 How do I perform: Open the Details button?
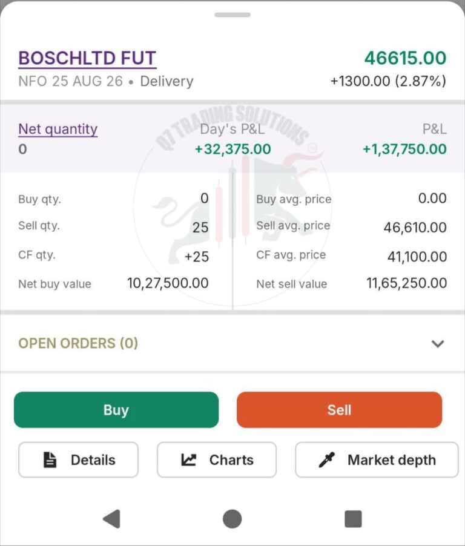78,459
